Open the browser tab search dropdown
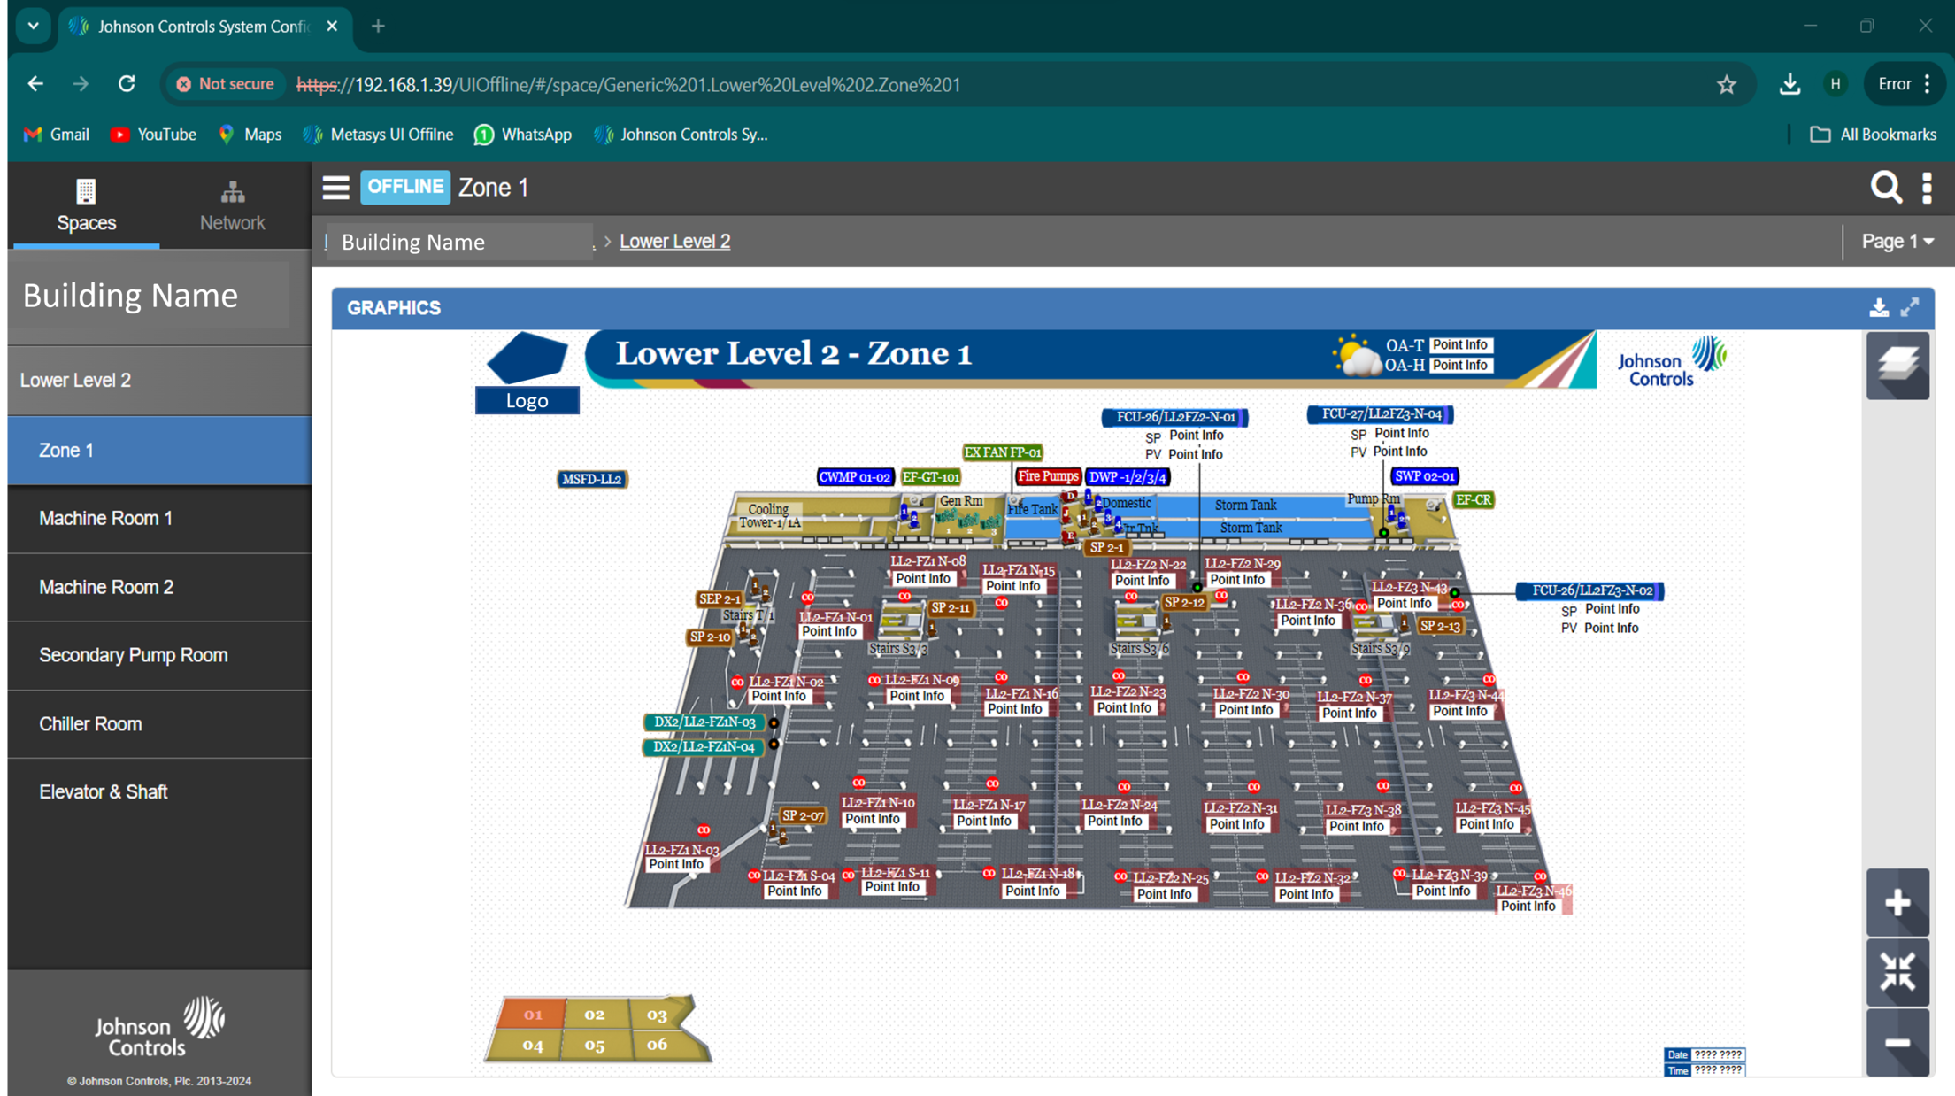The image size is (1955, 1096). (34, 26)
